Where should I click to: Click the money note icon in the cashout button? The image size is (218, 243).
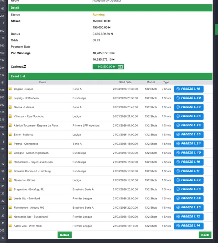coord(120,67)
